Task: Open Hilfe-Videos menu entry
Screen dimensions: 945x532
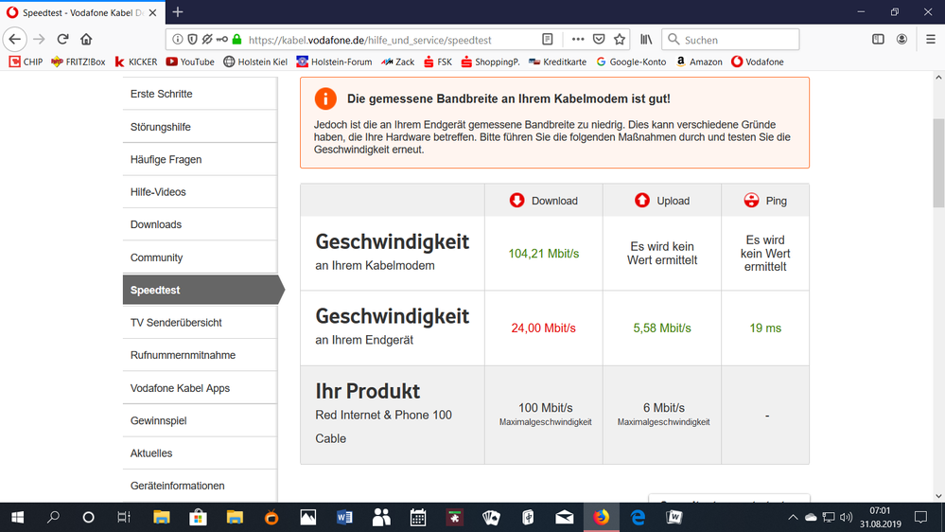Action: (201, 192)
